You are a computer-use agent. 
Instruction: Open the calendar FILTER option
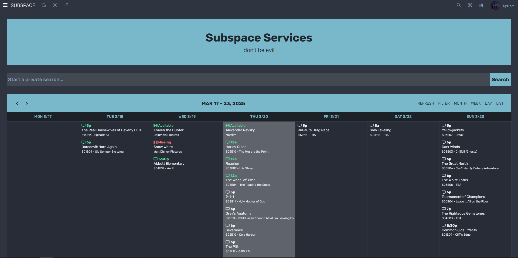(444, 103)
